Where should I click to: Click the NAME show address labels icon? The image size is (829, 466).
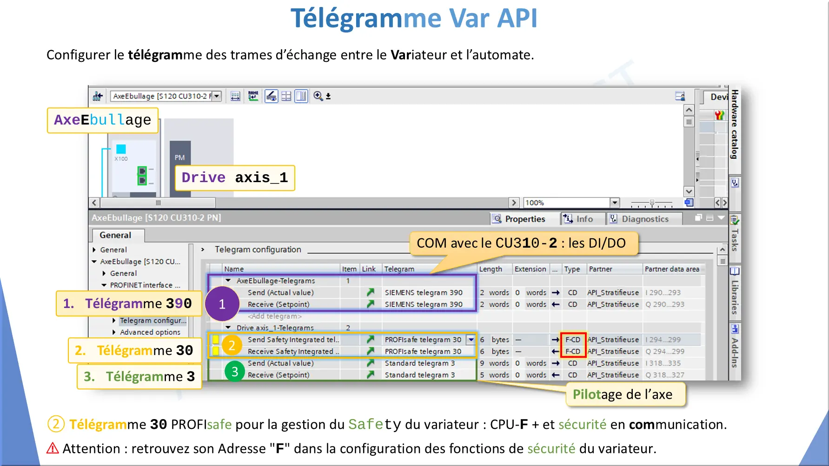[253, 96]
